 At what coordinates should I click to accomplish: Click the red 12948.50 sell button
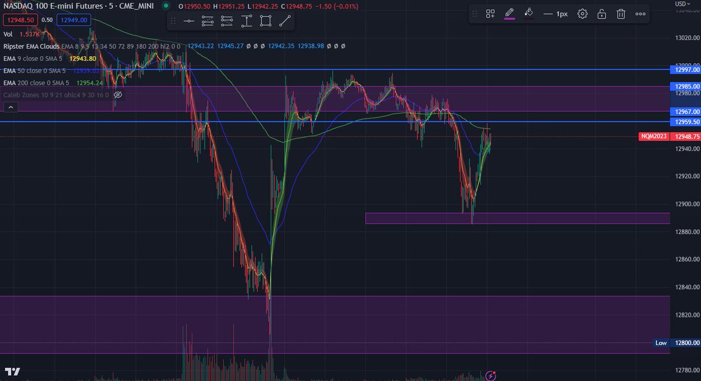pyautogui.click(x=21, y=20)
